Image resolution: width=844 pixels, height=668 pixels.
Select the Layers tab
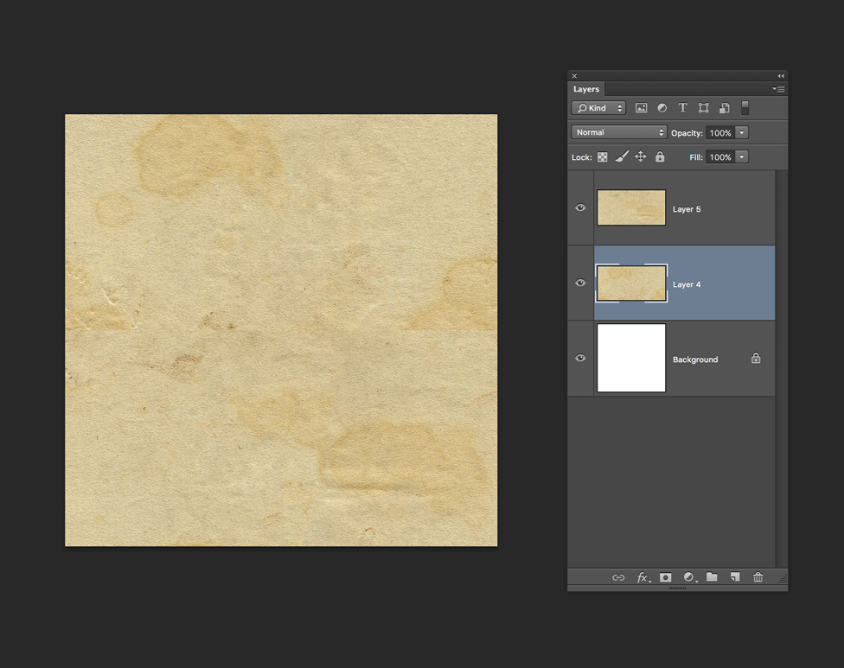(586, 89)
